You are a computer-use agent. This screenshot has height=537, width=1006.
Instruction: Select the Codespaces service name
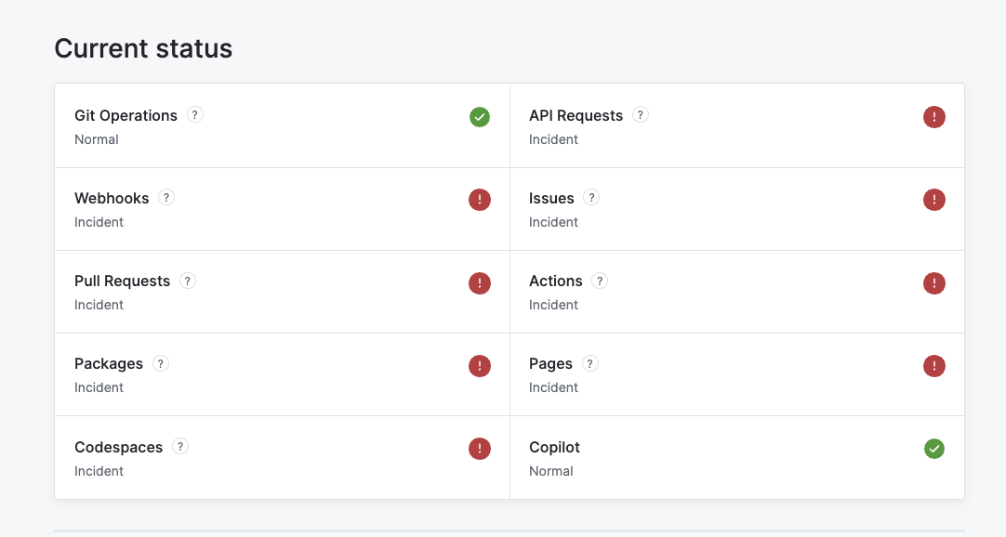pos(118,447)
